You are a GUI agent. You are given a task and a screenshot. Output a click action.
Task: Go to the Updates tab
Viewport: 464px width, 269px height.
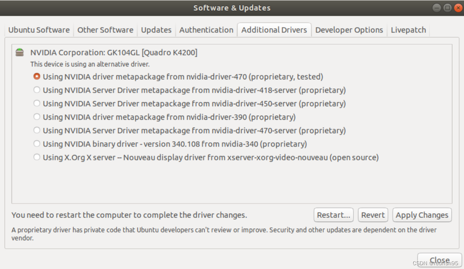click(x=156, y=30)
